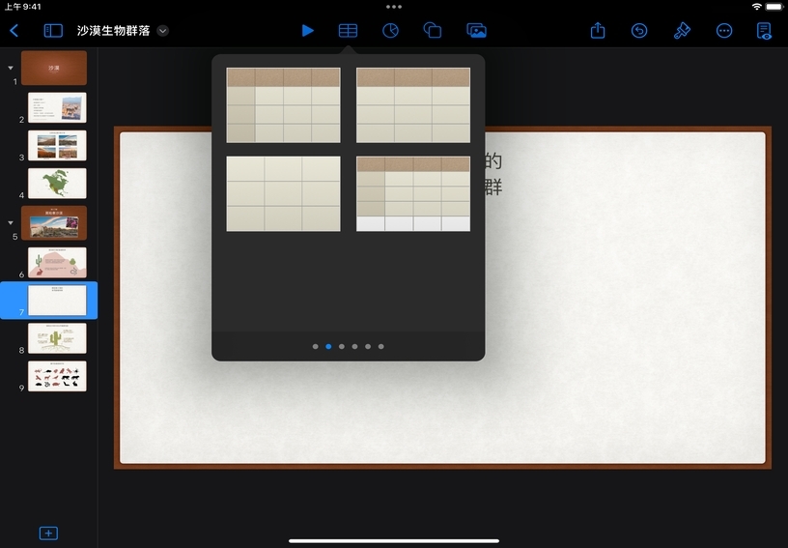The width and height of the screenshot is (788, 548).
Task: Pick the table style with footer row
Action: tap(413, 193)
